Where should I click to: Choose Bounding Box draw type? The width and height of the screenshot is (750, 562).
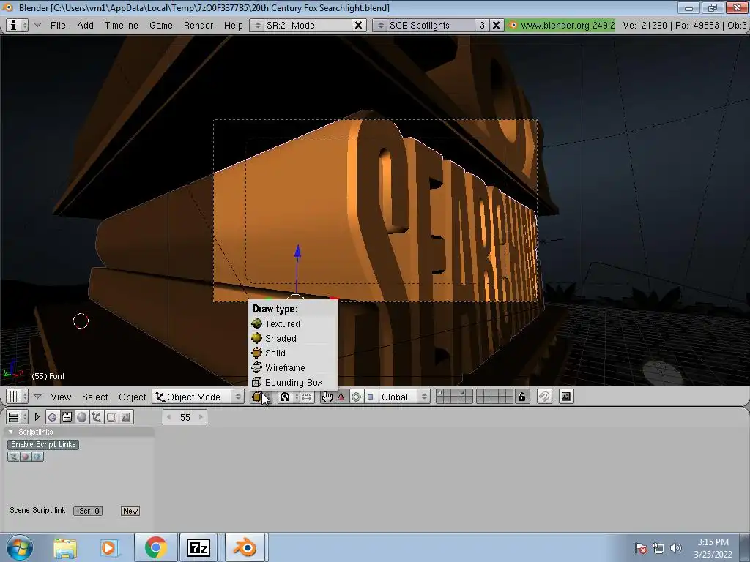[292, 382]
